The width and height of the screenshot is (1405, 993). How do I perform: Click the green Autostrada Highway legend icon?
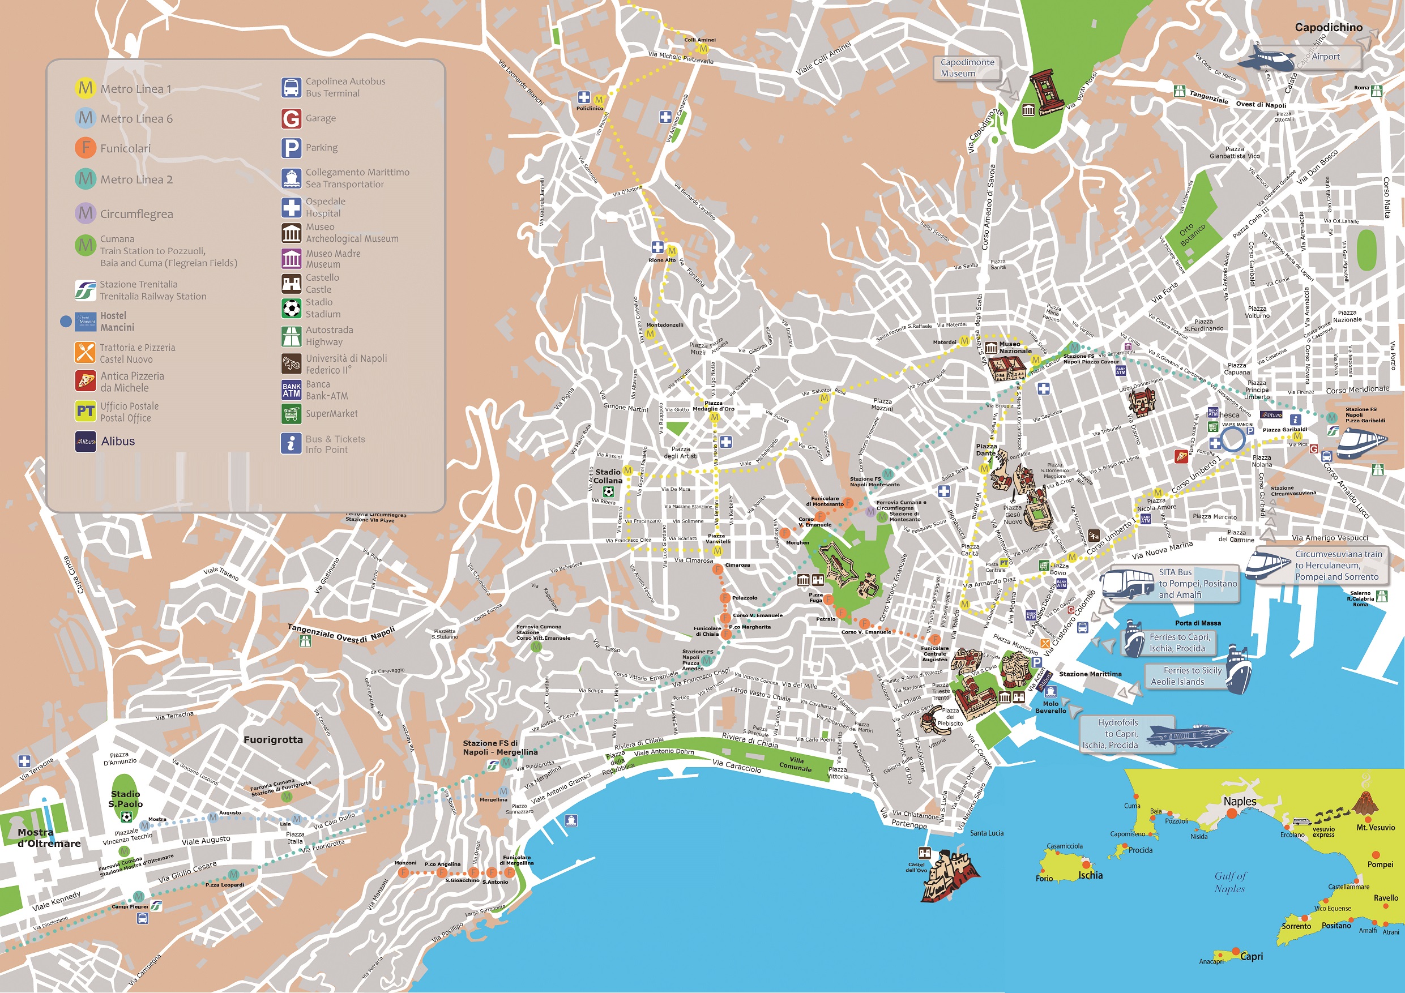(291, 336)
